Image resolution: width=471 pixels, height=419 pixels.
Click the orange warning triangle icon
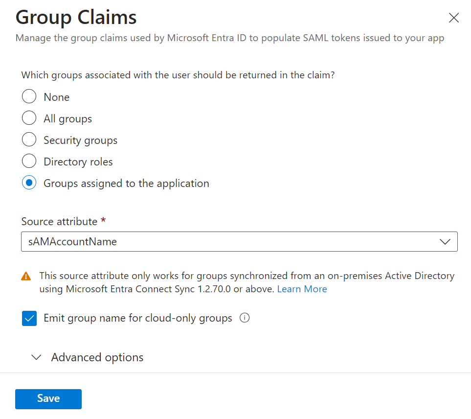pos(26,277)
